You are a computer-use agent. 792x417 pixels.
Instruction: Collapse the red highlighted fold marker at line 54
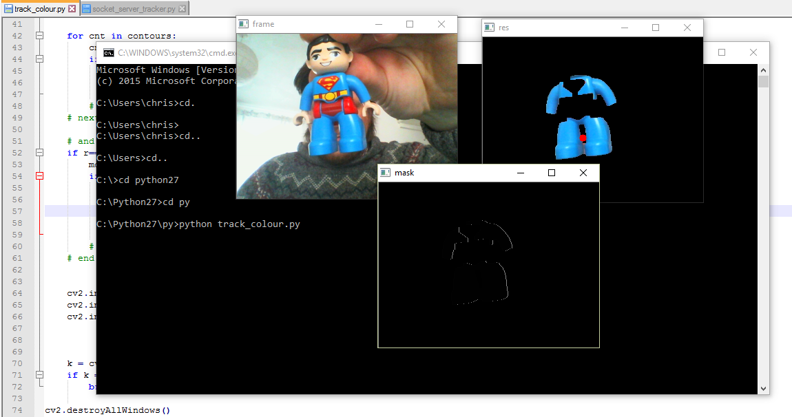click(40, 176)
